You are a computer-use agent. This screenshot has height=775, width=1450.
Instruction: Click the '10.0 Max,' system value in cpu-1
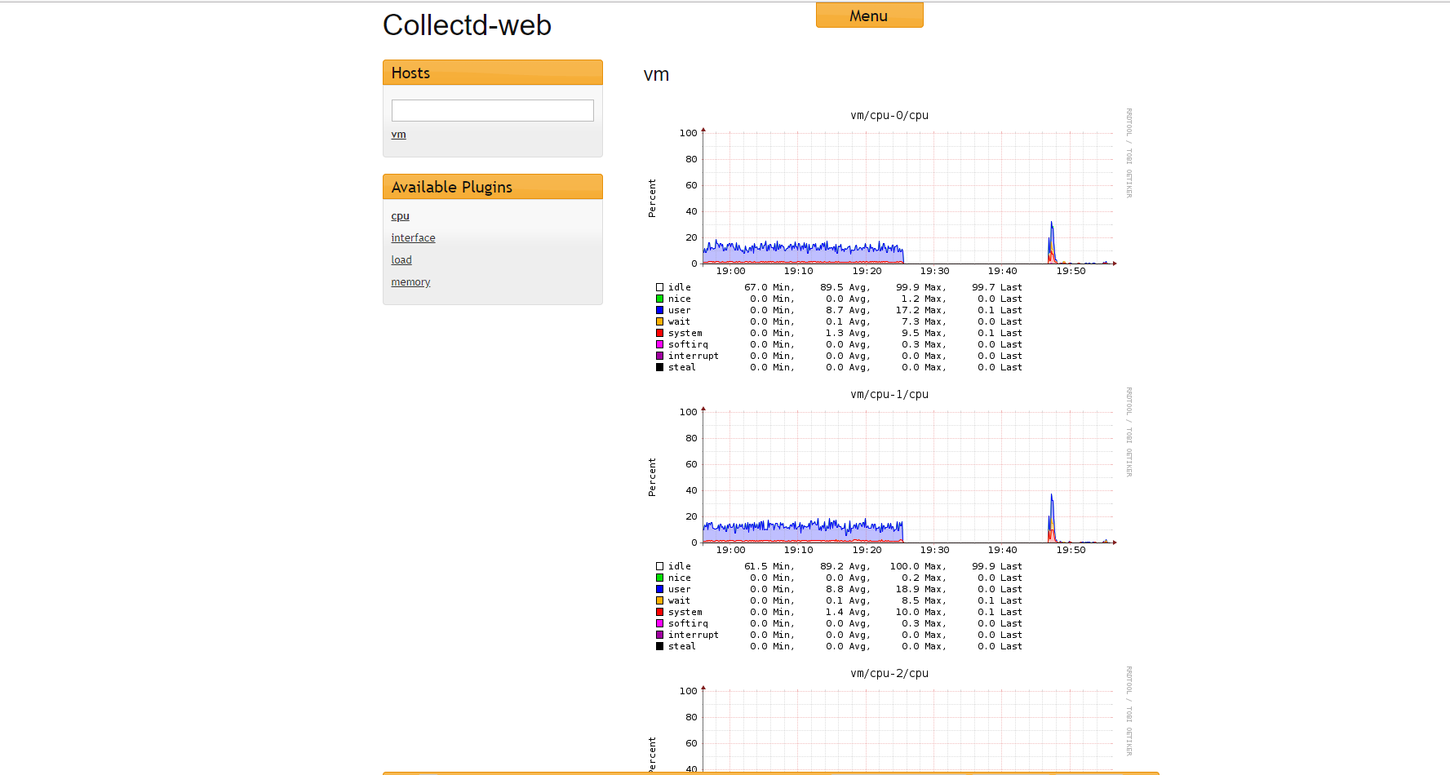tap(921, 612)
